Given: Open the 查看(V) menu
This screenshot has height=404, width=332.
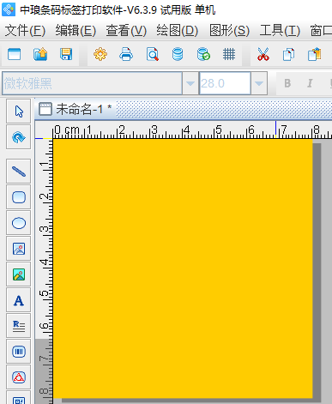Looking at the screenshot, I should [126, 30].
